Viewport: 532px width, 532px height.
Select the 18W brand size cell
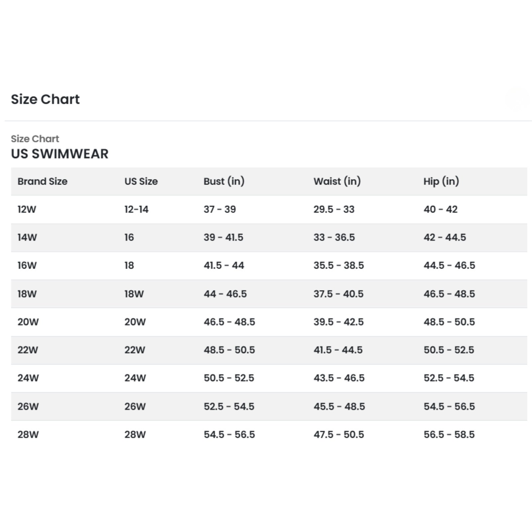coord(27,294)
